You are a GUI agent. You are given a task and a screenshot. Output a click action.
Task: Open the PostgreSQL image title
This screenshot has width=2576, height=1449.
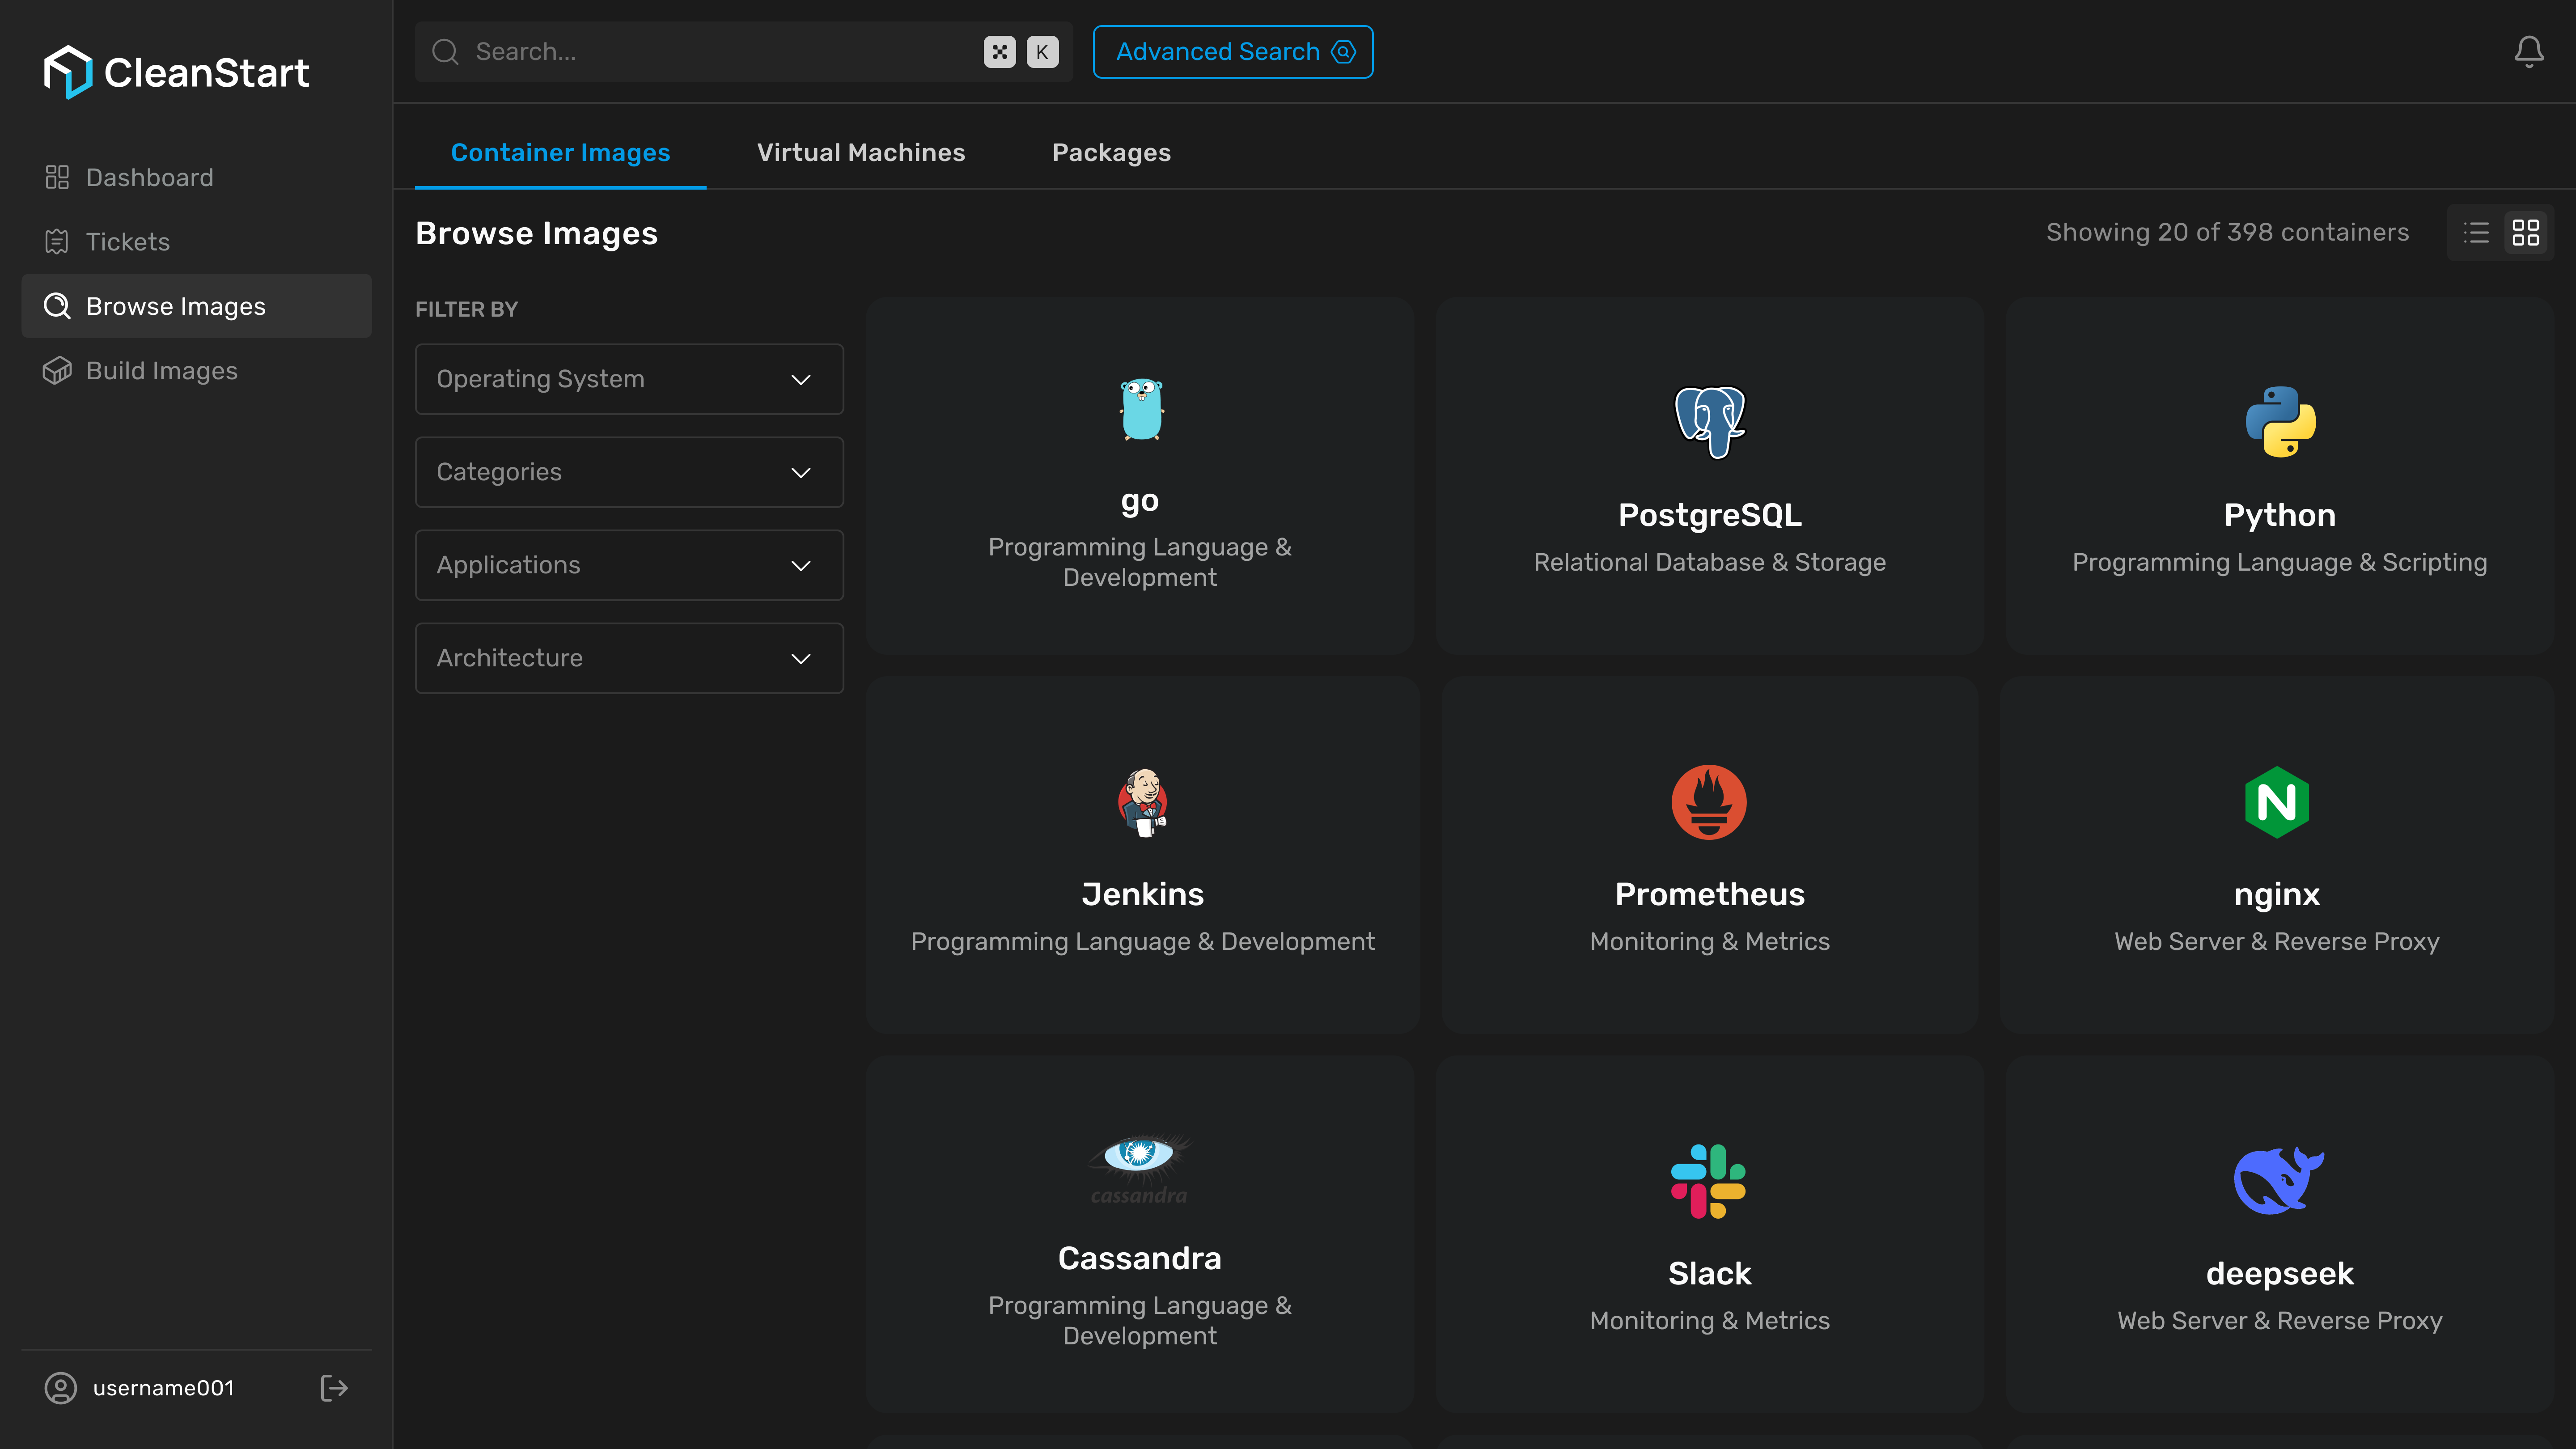pos(1710,515)
